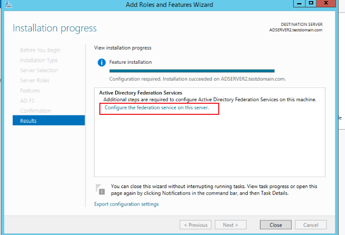Click the Next button
This screenshot has height=235, width=345.
click(x=230, y=225)
